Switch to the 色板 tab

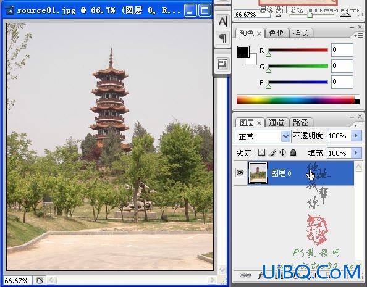276,33
